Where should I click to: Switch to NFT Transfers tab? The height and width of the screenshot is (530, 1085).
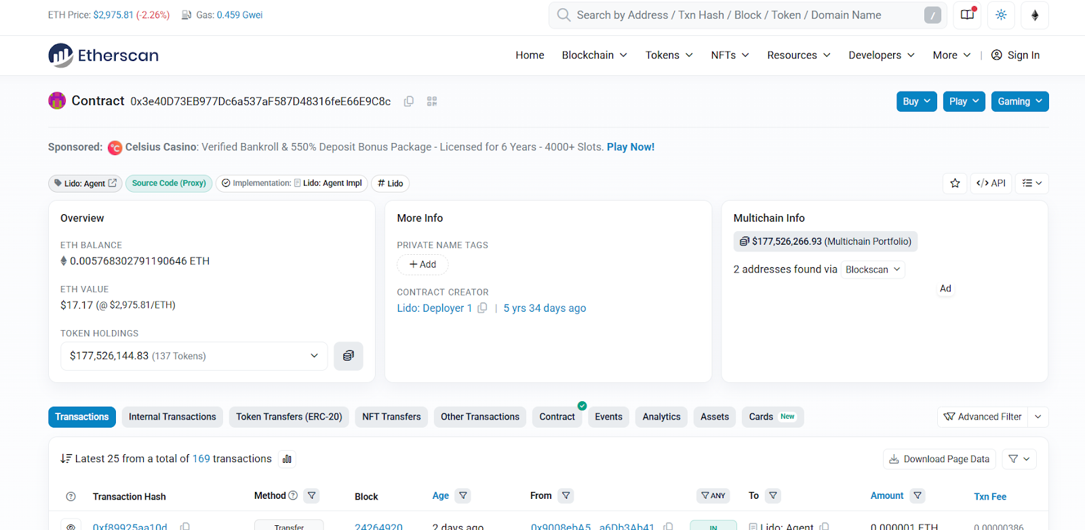tap(391, 417)
